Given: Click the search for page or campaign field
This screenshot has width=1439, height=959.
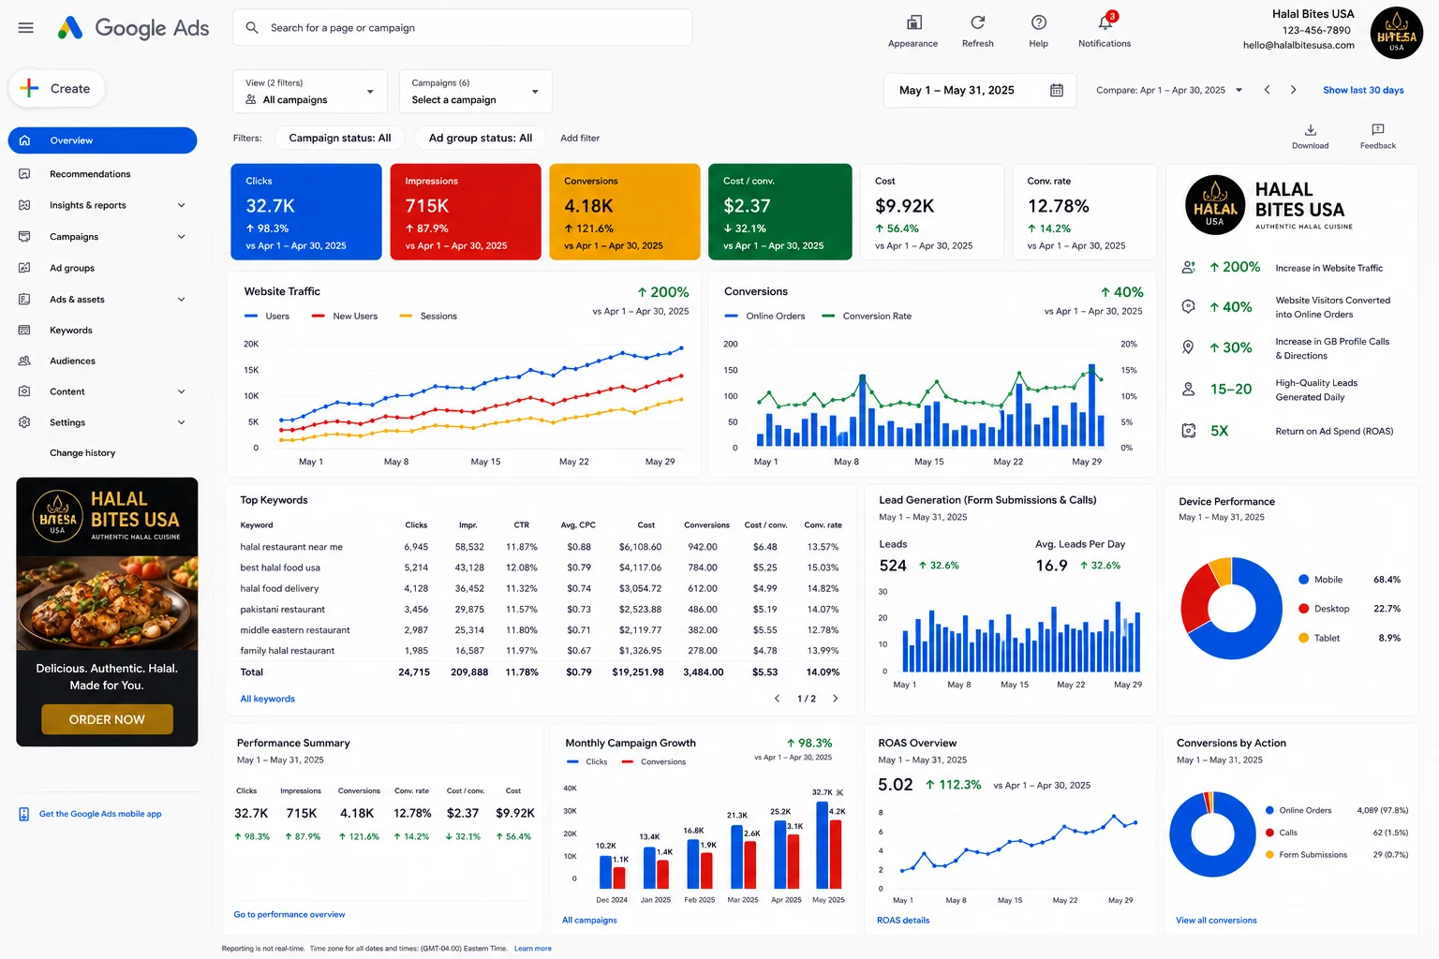Looking at the screenshot, I should coord(463,28).
